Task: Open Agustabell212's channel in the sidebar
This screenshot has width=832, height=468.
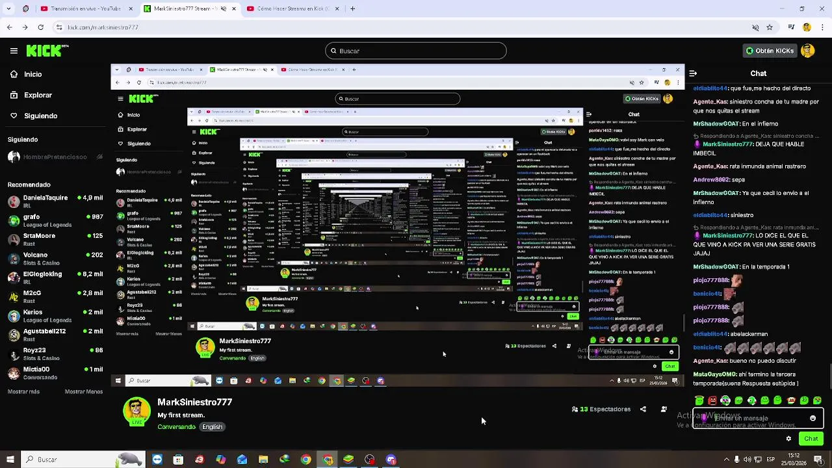Action: pyautogui.click(x=55, y=335)
